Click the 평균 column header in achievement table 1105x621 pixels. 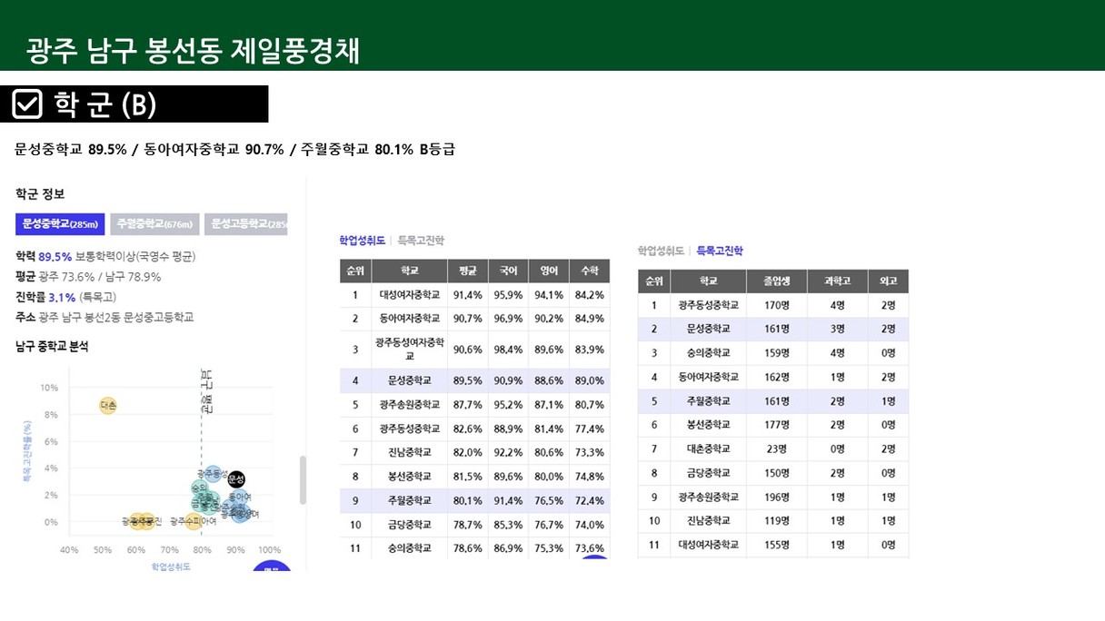(468, 271)
